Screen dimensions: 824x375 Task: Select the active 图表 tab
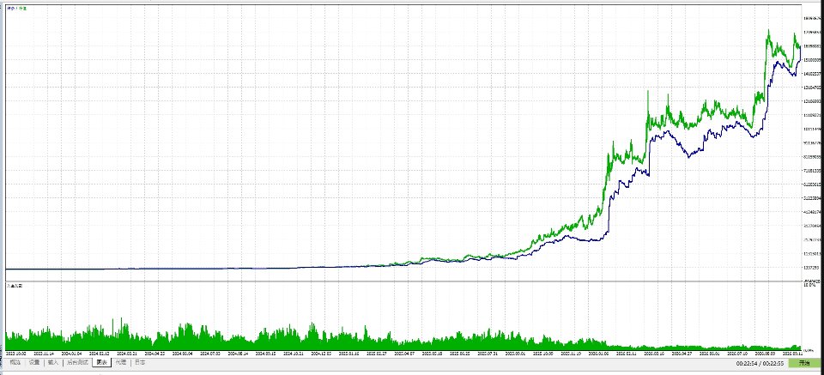(102, 362)
